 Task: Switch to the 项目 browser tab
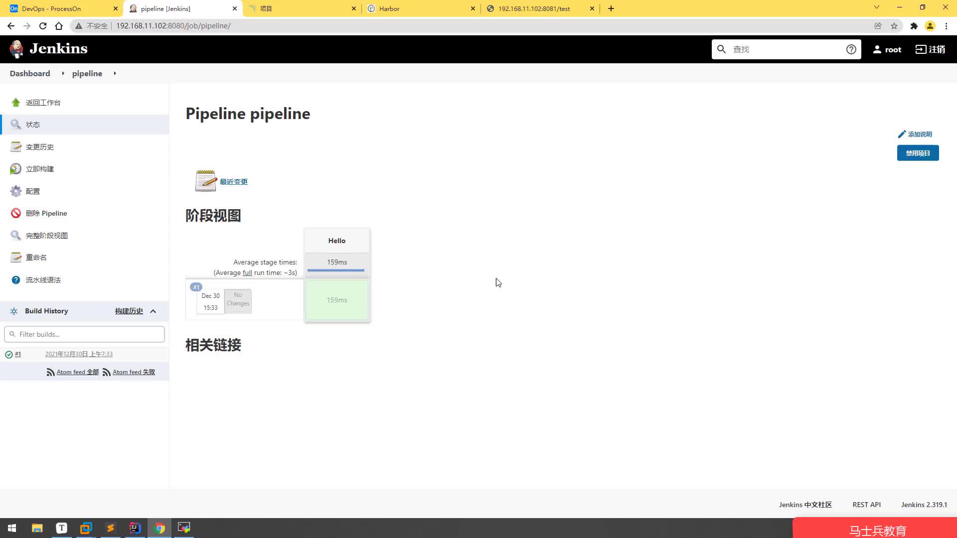pyautogui.click(x=302, y=8)
